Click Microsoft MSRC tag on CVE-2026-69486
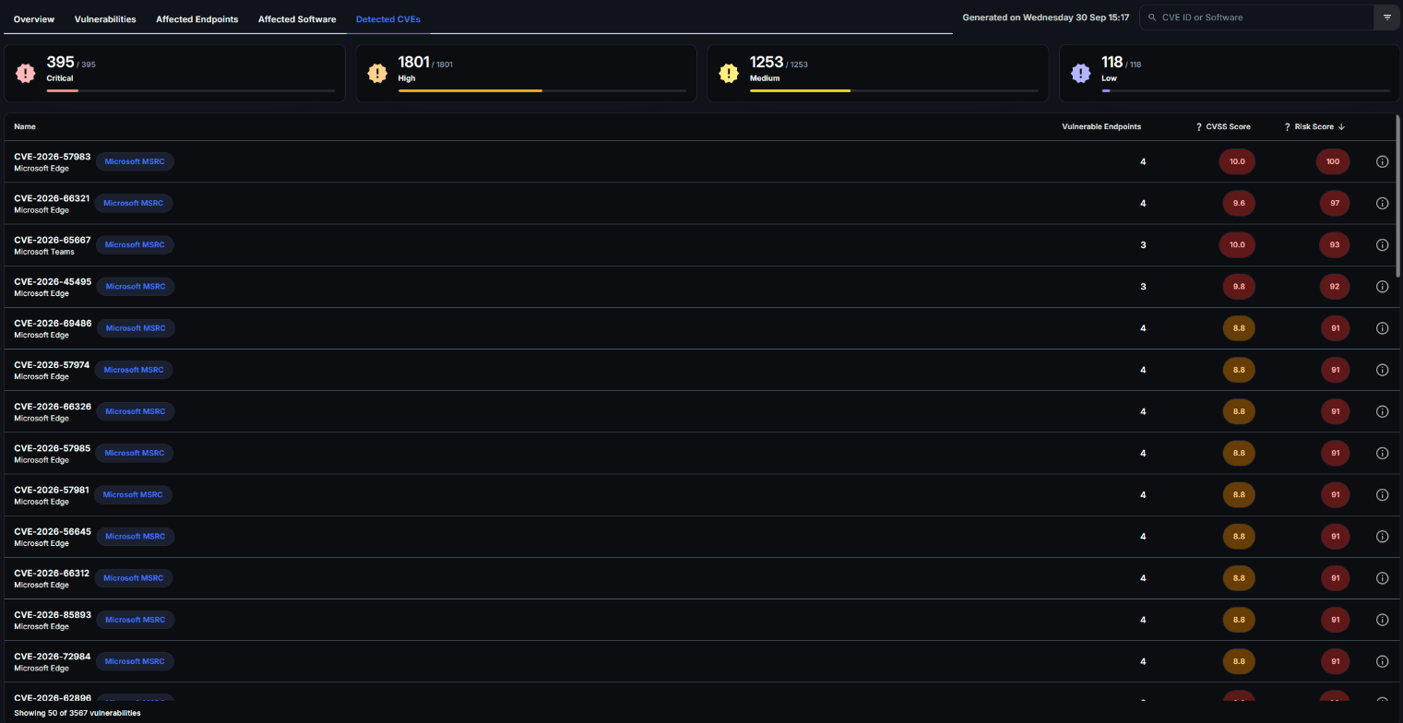Screen dimensions: 1403x723 [135, 328]
